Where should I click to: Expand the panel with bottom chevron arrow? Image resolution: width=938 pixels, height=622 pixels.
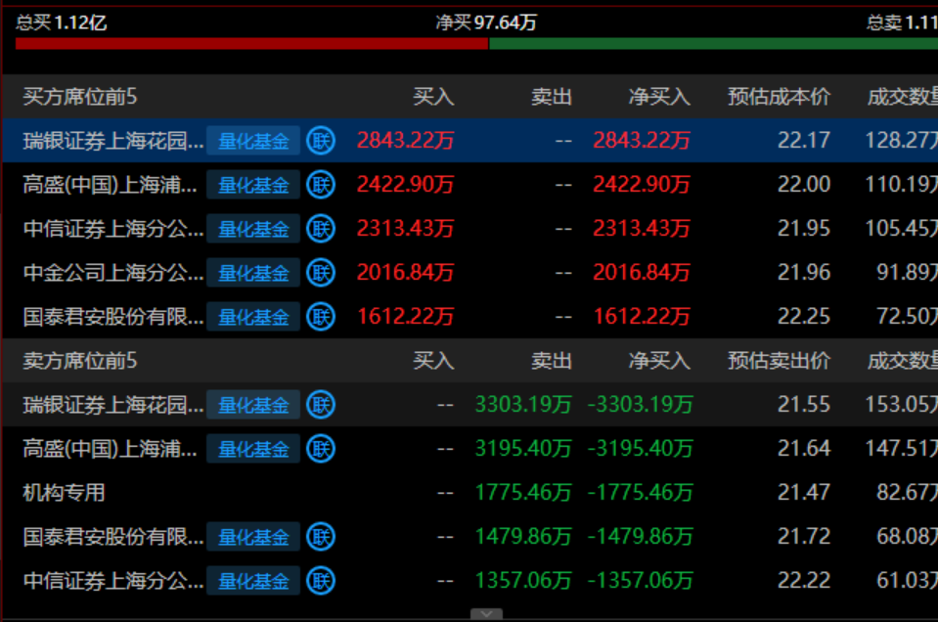pos(486,613)
